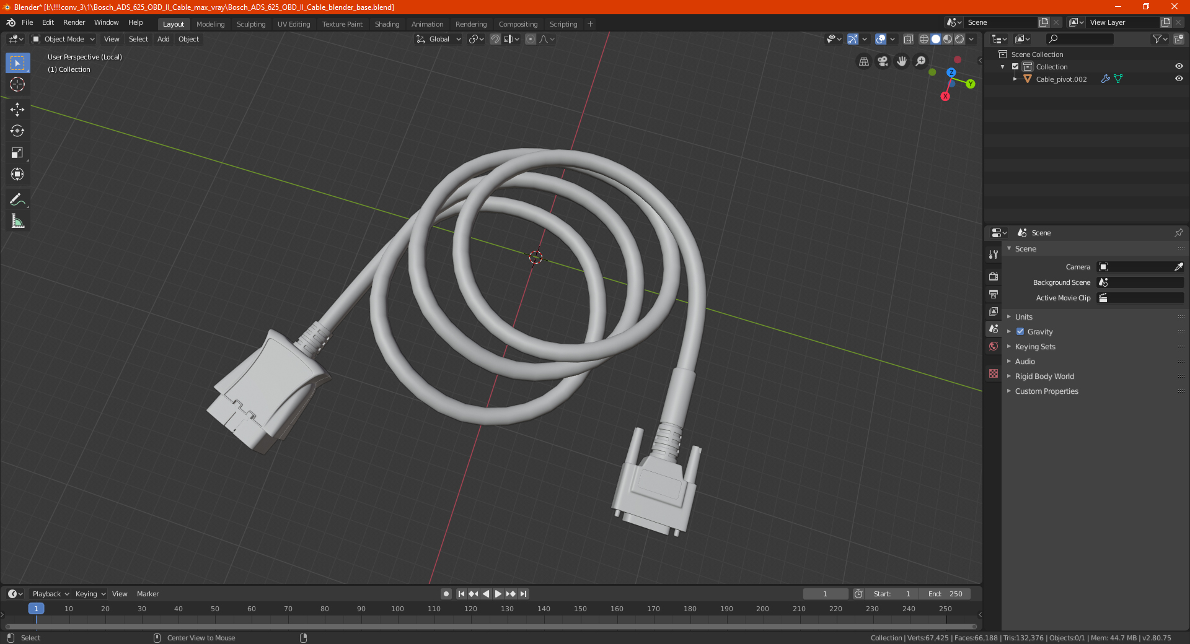Click play animation button
The width and height of the screenshot is (1190, 644).
click(x=498, y=594)
